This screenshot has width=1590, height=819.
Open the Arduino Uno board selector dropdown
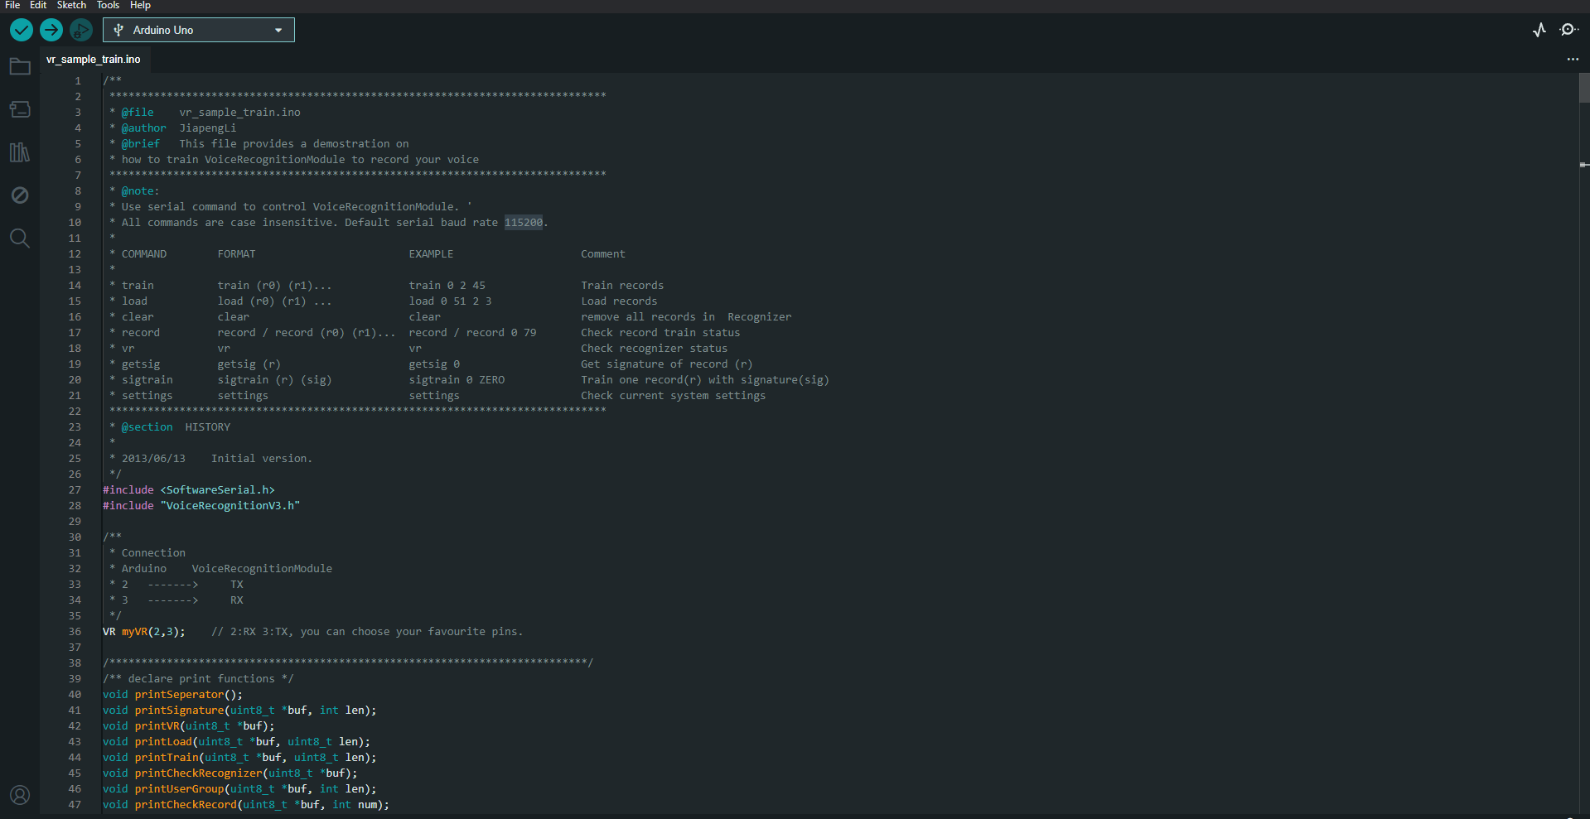coord(199,30)
